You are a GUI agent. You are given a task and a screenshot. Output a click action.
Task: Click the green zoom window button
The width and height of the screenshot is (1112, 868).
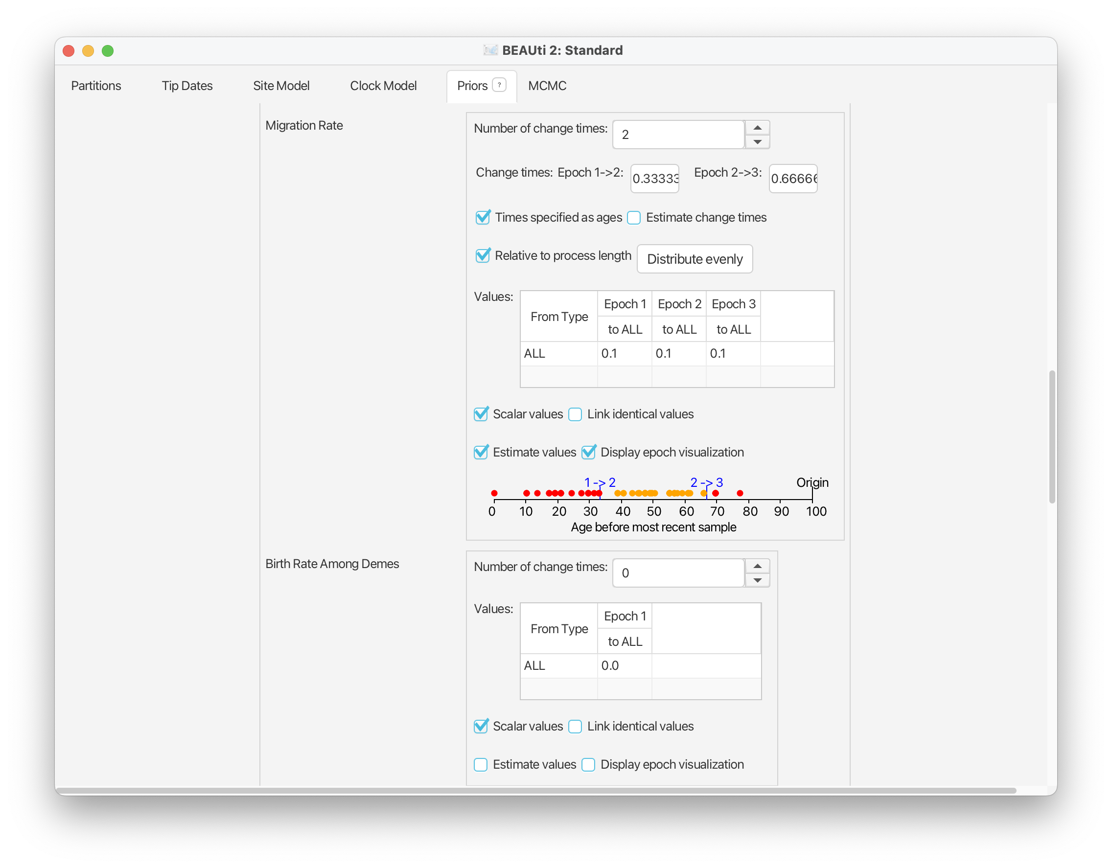tap(108, 50)
